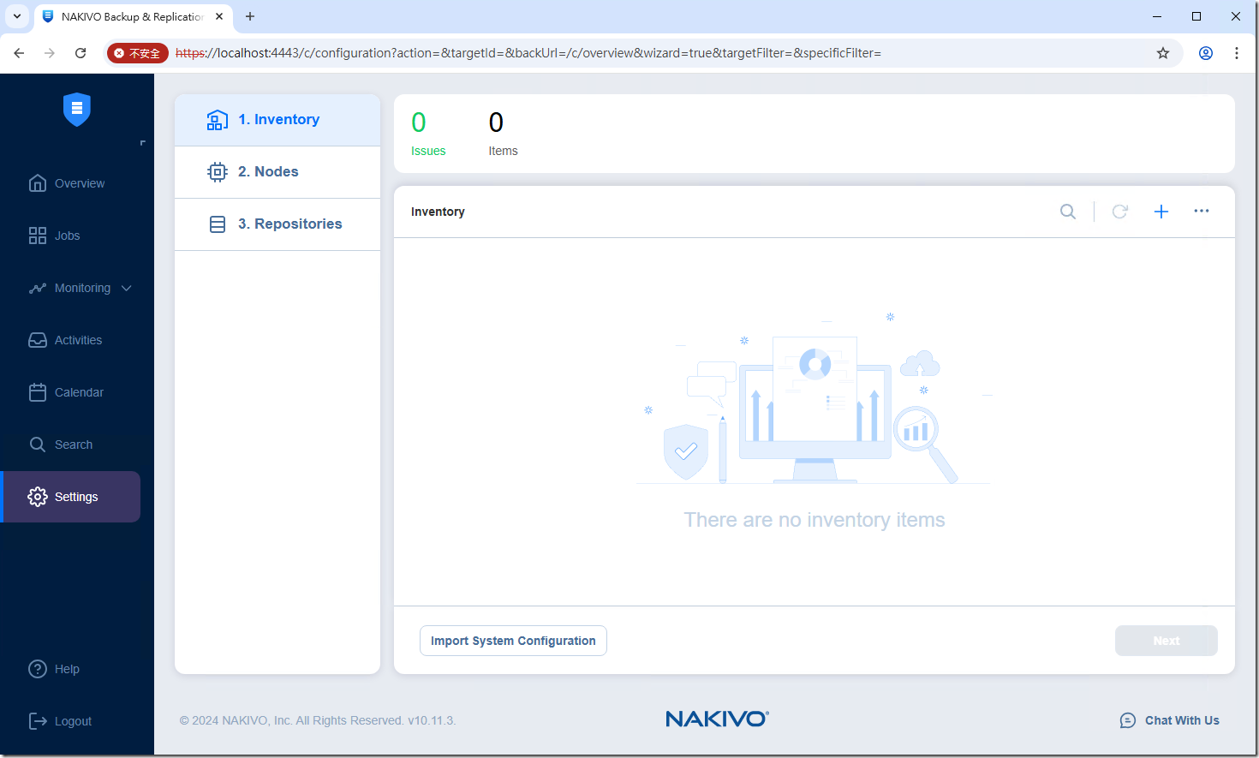This screenshot has width=1259, height=758.
Task: Click the Inventory building icon
Action: (x=218, y=120)
